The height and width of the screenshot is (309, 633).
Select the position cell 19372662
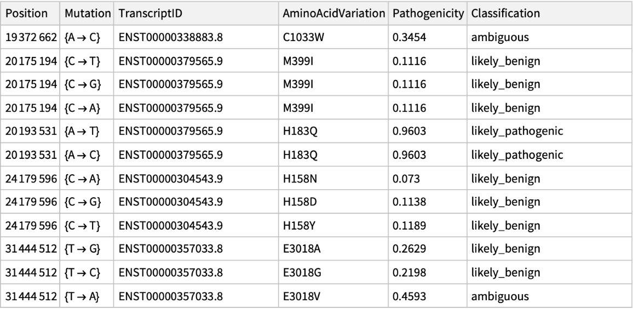(x=31, y=37)
